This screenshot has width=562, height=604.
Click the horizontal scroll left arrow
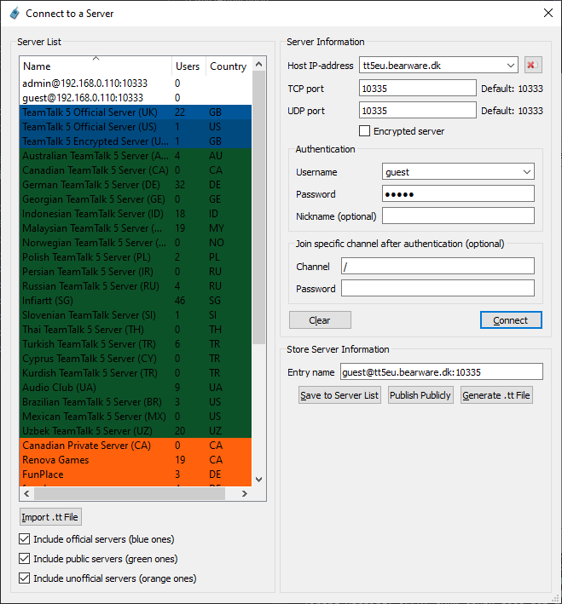pos(26,493)
